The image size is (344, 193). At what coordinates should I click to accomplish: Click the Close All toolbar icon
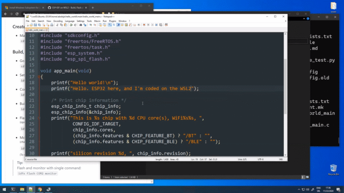tap(48, 25)
